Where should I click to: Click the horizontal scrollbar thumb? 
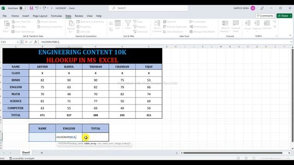click(233, 153)
